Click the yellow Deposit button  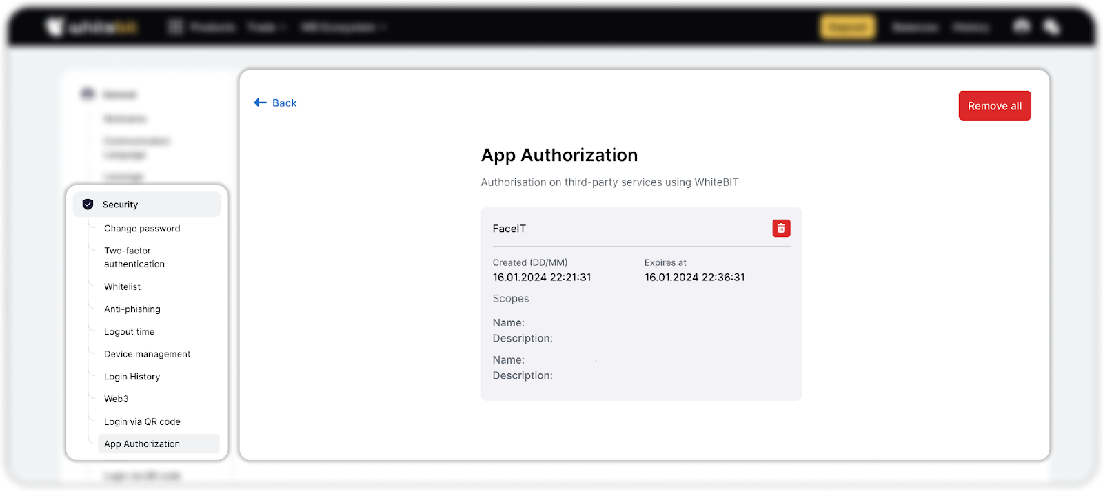(847, 28)
